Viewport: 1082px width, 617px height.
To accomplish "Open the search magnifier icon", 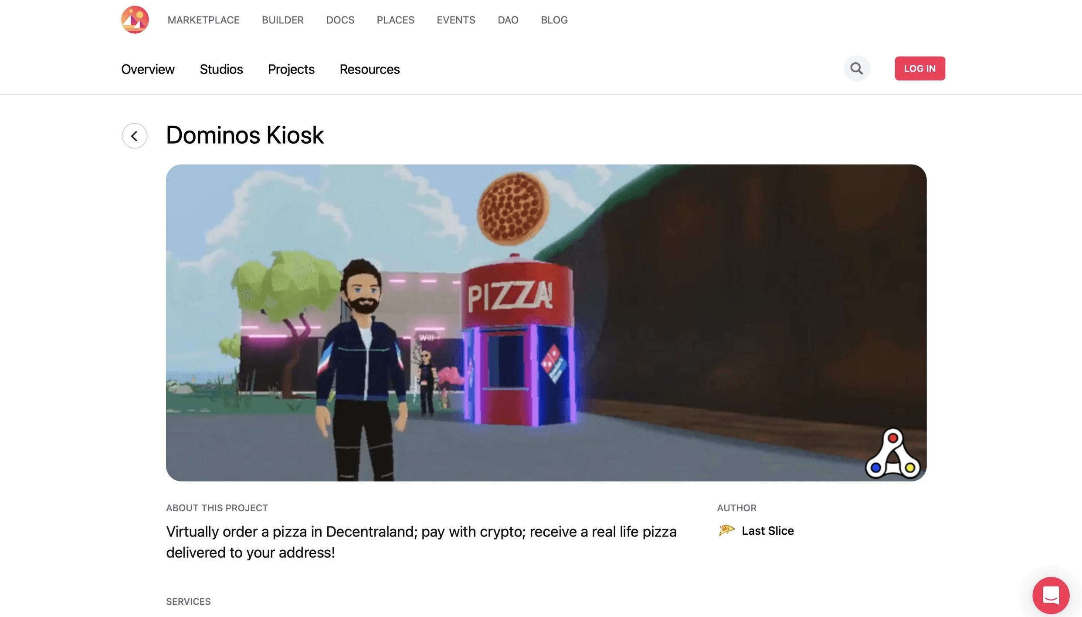I will pyautogui.click(x=856, y=68).
